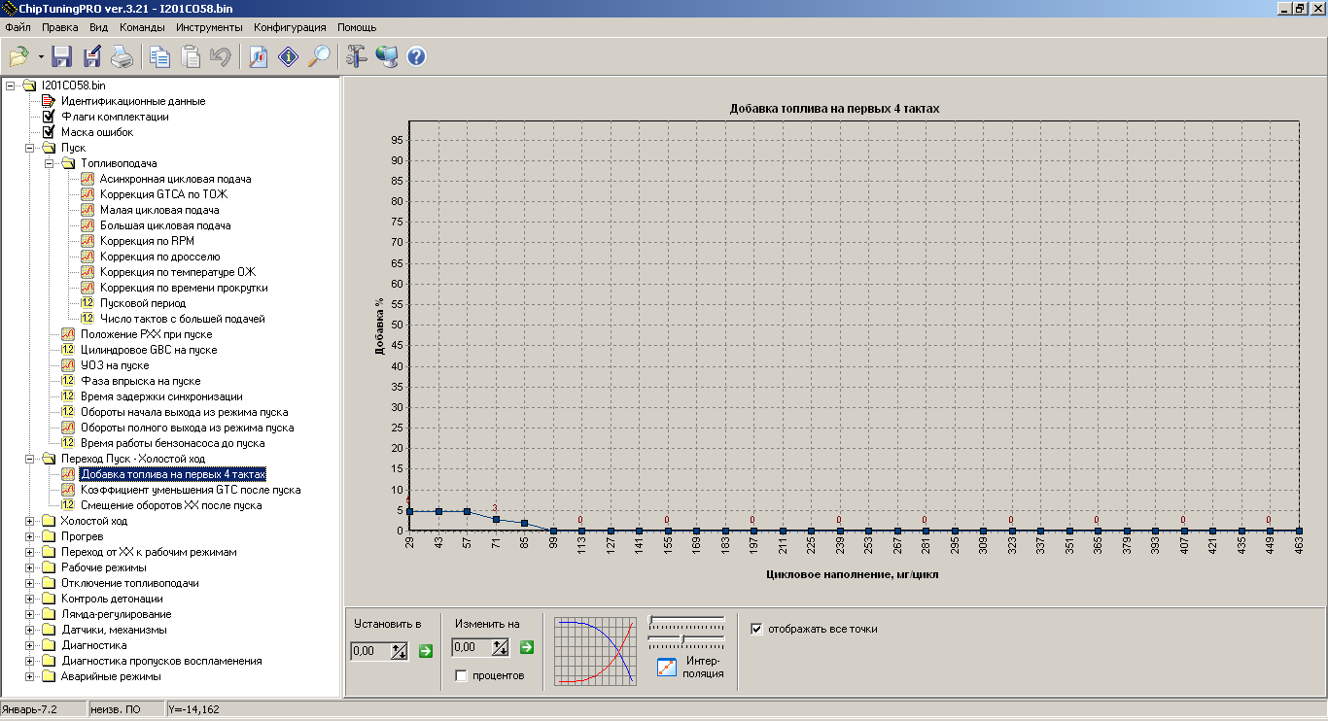Click the Интерполяция line-graph icon
Viewport: 1328px width, 721px height.
[x=667, y=667]
